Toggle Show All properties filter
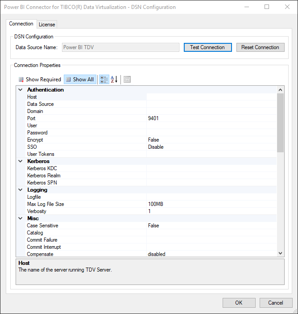298x314 pixels. 80,80
